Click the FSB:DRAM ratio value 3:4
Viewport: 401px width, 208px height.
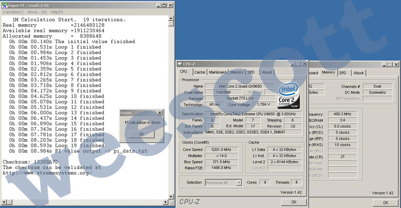coord(342,120)
